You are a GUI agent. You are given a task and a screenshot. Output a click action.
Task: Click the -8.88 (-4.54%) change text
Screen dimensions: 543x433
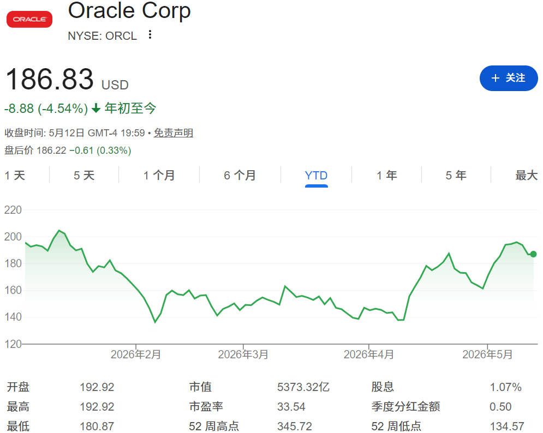46,109
